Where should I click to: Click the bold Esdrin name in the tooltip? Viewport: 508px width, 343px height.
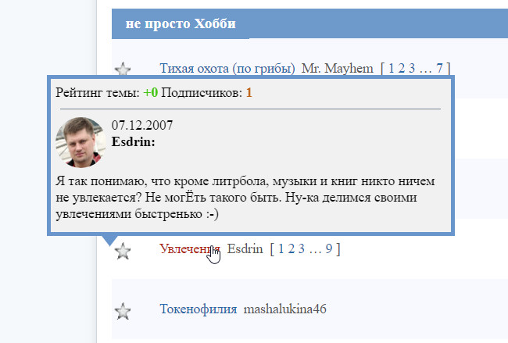(133, 142)
